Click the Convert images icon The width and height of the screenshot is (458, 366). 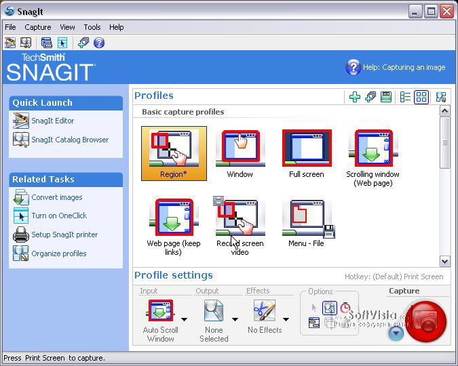coord(21,197)
